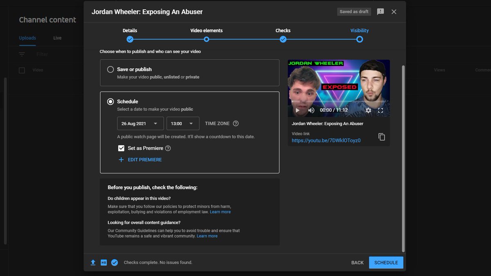Click 'Looking for overall content guidance?' text
This screenshot has width=491, height=276.
(x=144, y=223)
